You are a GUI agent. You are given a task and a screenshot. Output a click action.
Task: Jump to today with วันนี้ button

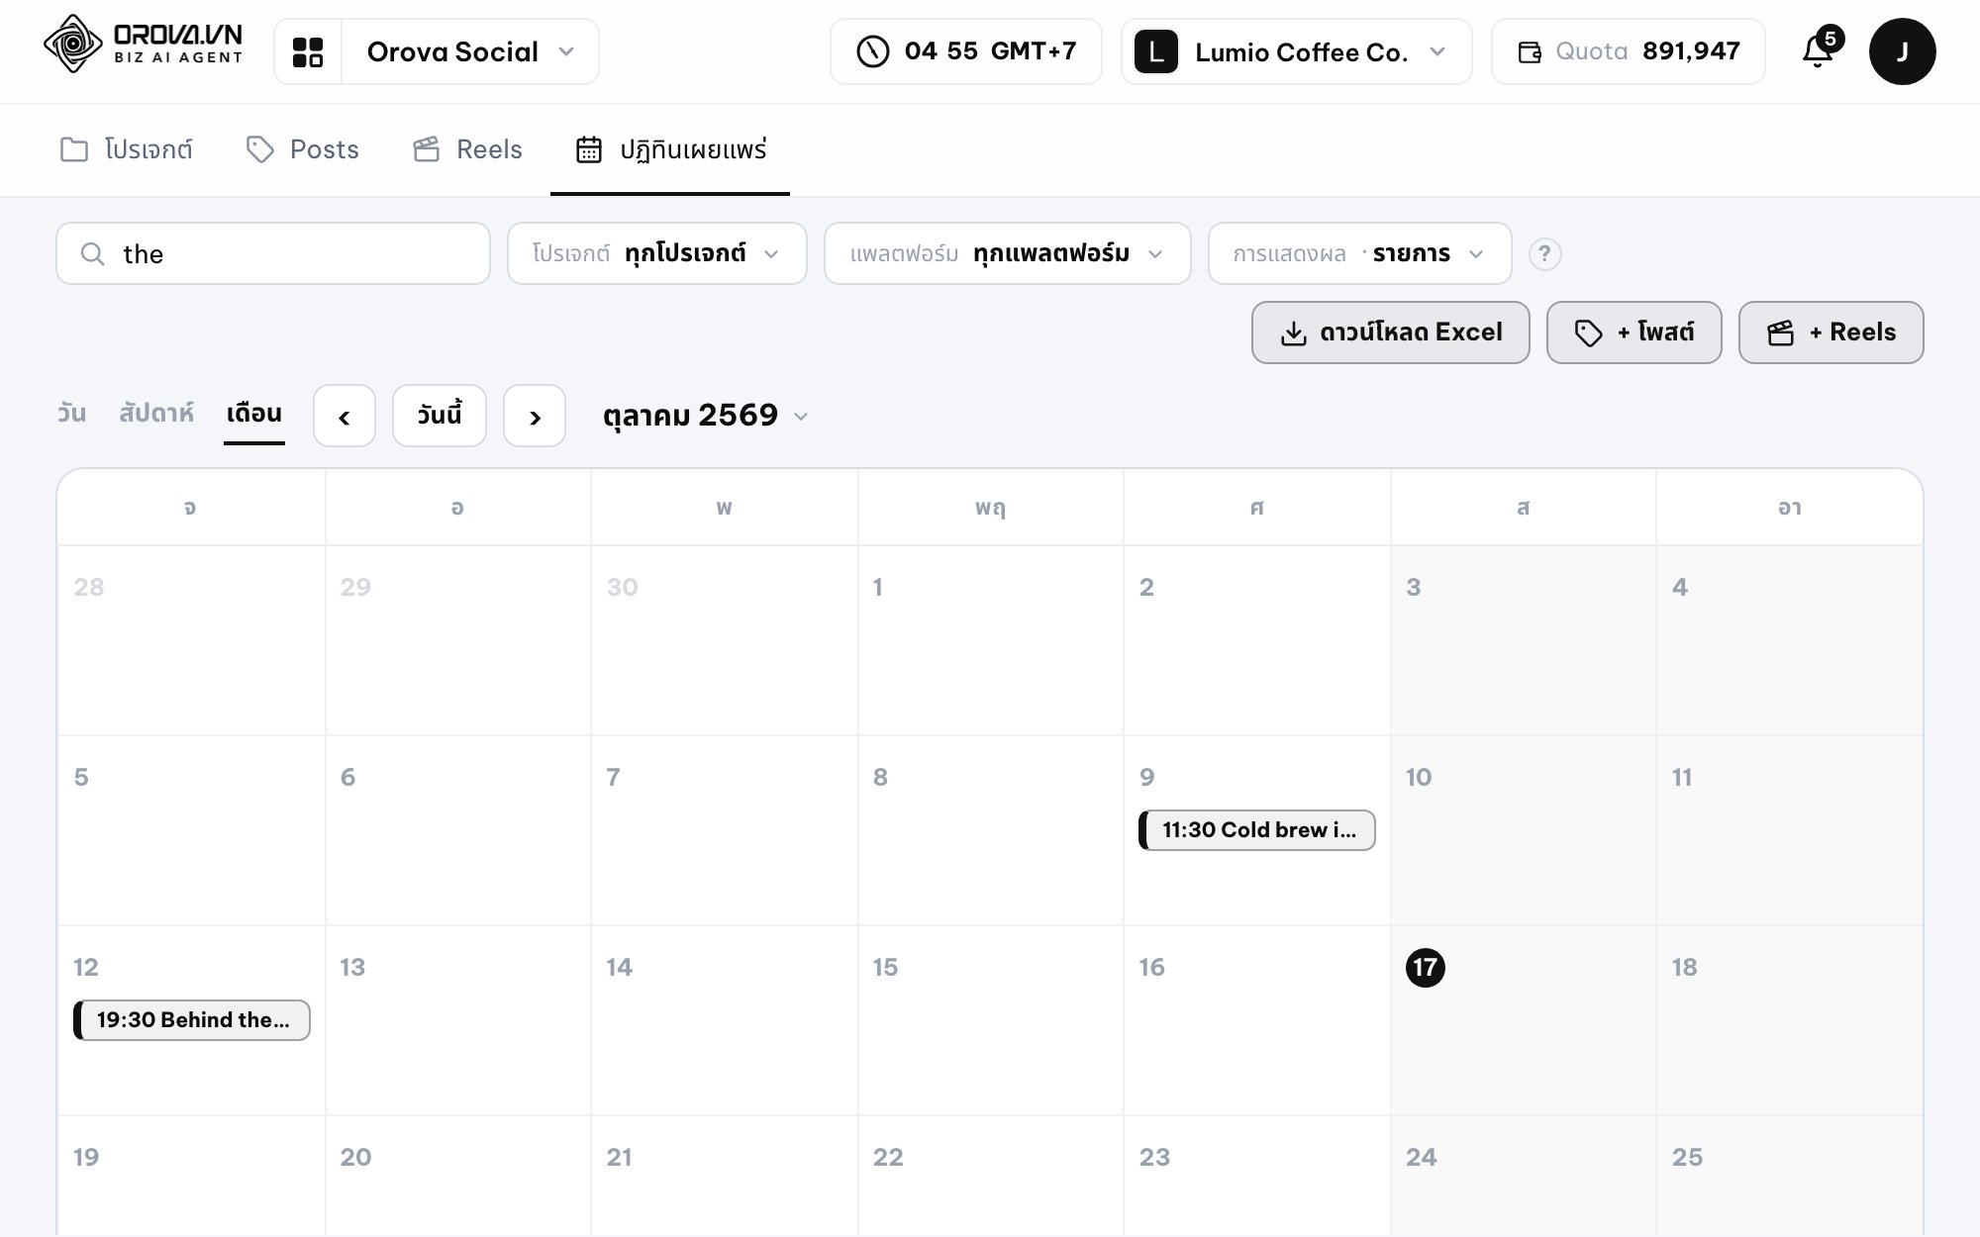pyautogui.click(x=440, y=416)
